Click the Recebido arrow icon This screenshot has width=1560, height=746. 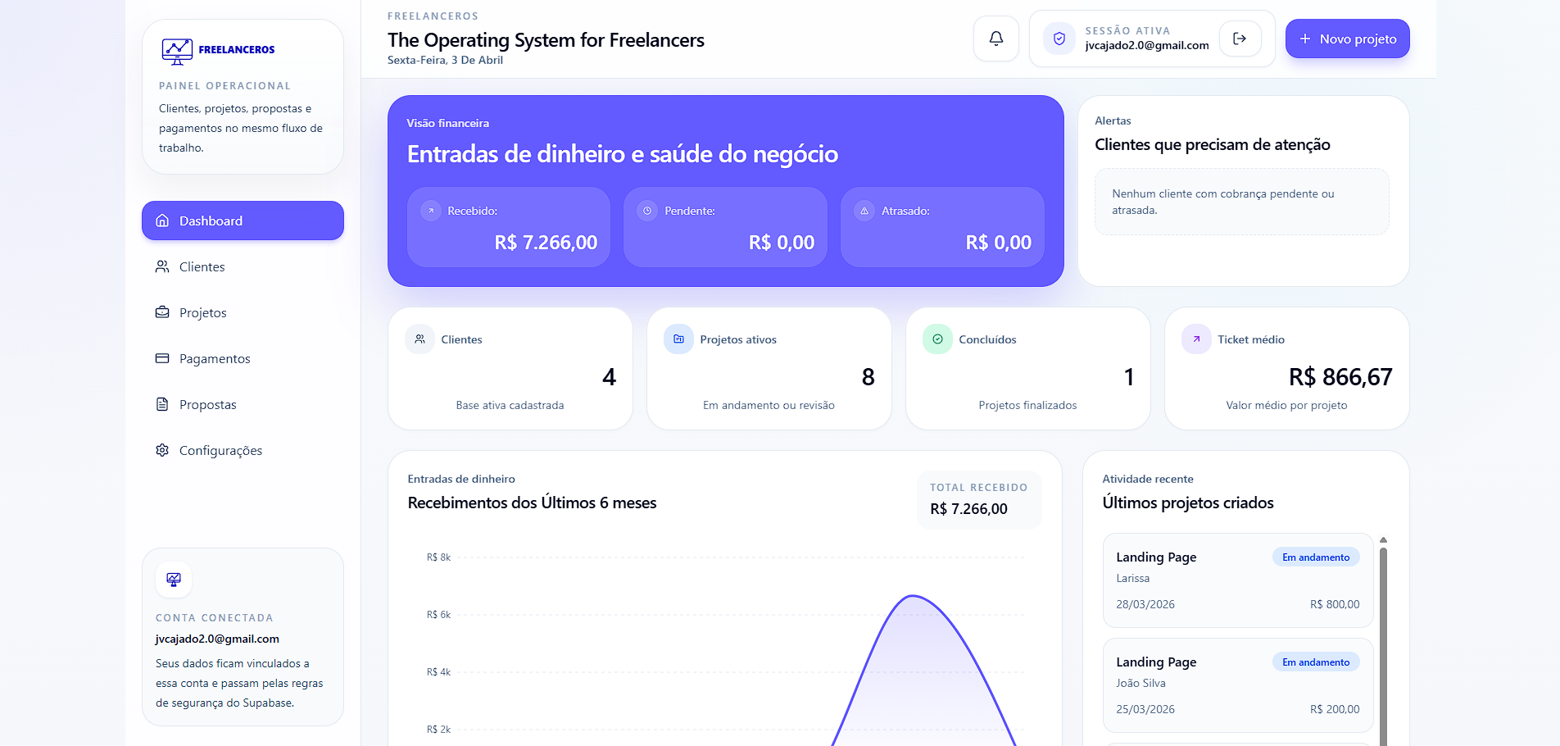pos(431,211)
